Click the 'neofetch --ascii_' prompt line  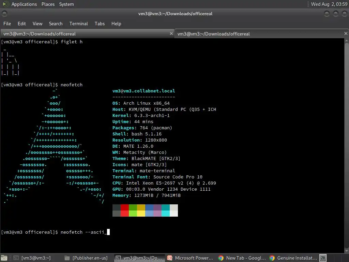(x=56, y=232)
